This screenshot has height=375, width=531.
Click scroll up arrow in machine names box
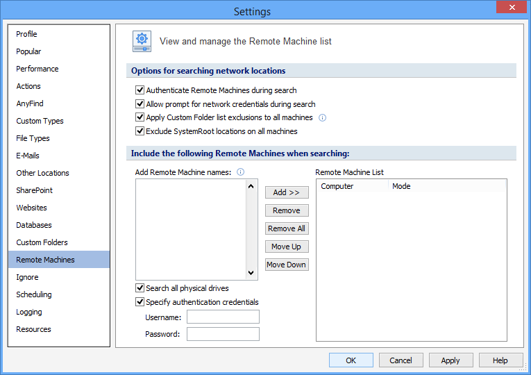coord(251,186)
